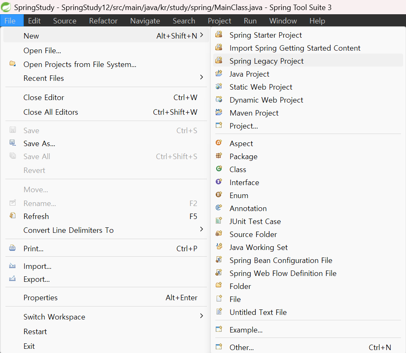Click the purple Interface icon
Screen dimensions: 406x353
coord(219,182)
